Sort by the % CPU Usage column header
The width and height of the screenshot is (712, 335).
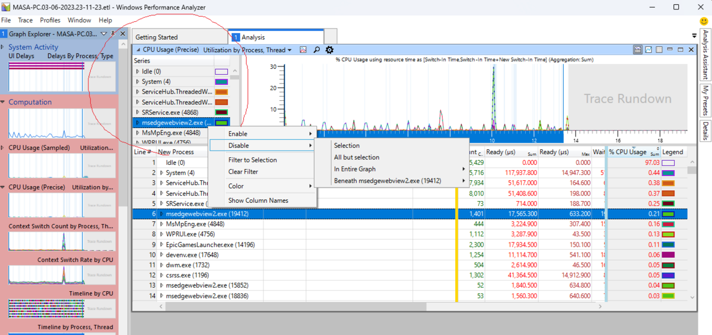tap(634, 152)
